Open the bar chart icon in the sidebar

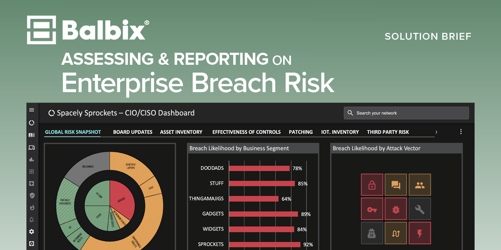coord(32,160)
